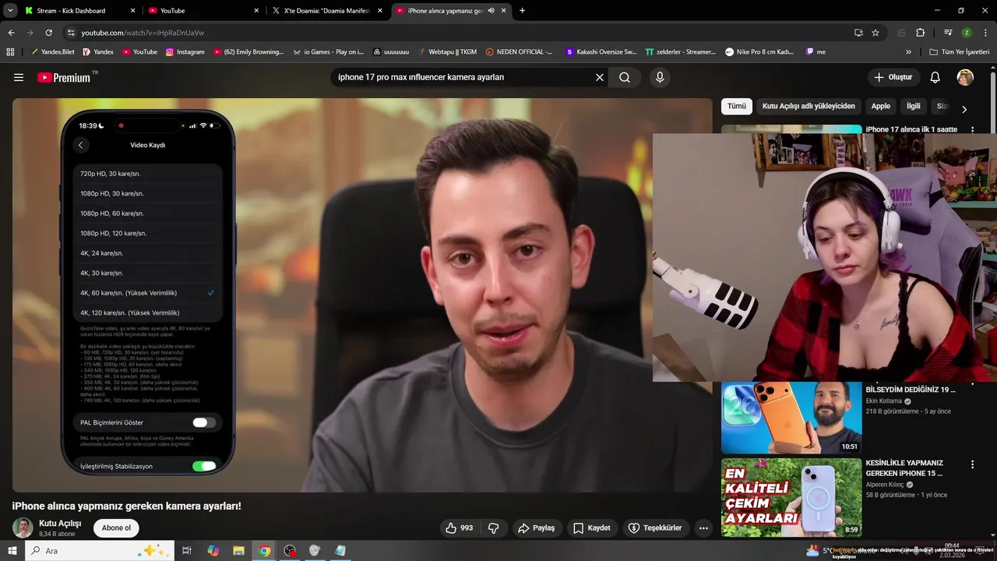View site information icon in the address bar
The image size is (997, 561).
click(x=71, y=33)
